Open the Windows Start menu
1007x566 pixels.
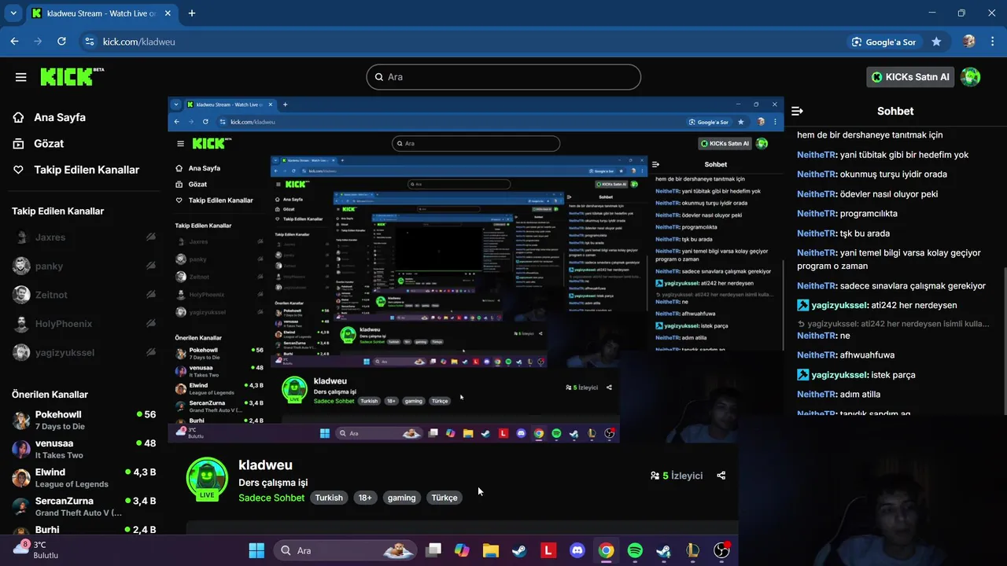256,550
